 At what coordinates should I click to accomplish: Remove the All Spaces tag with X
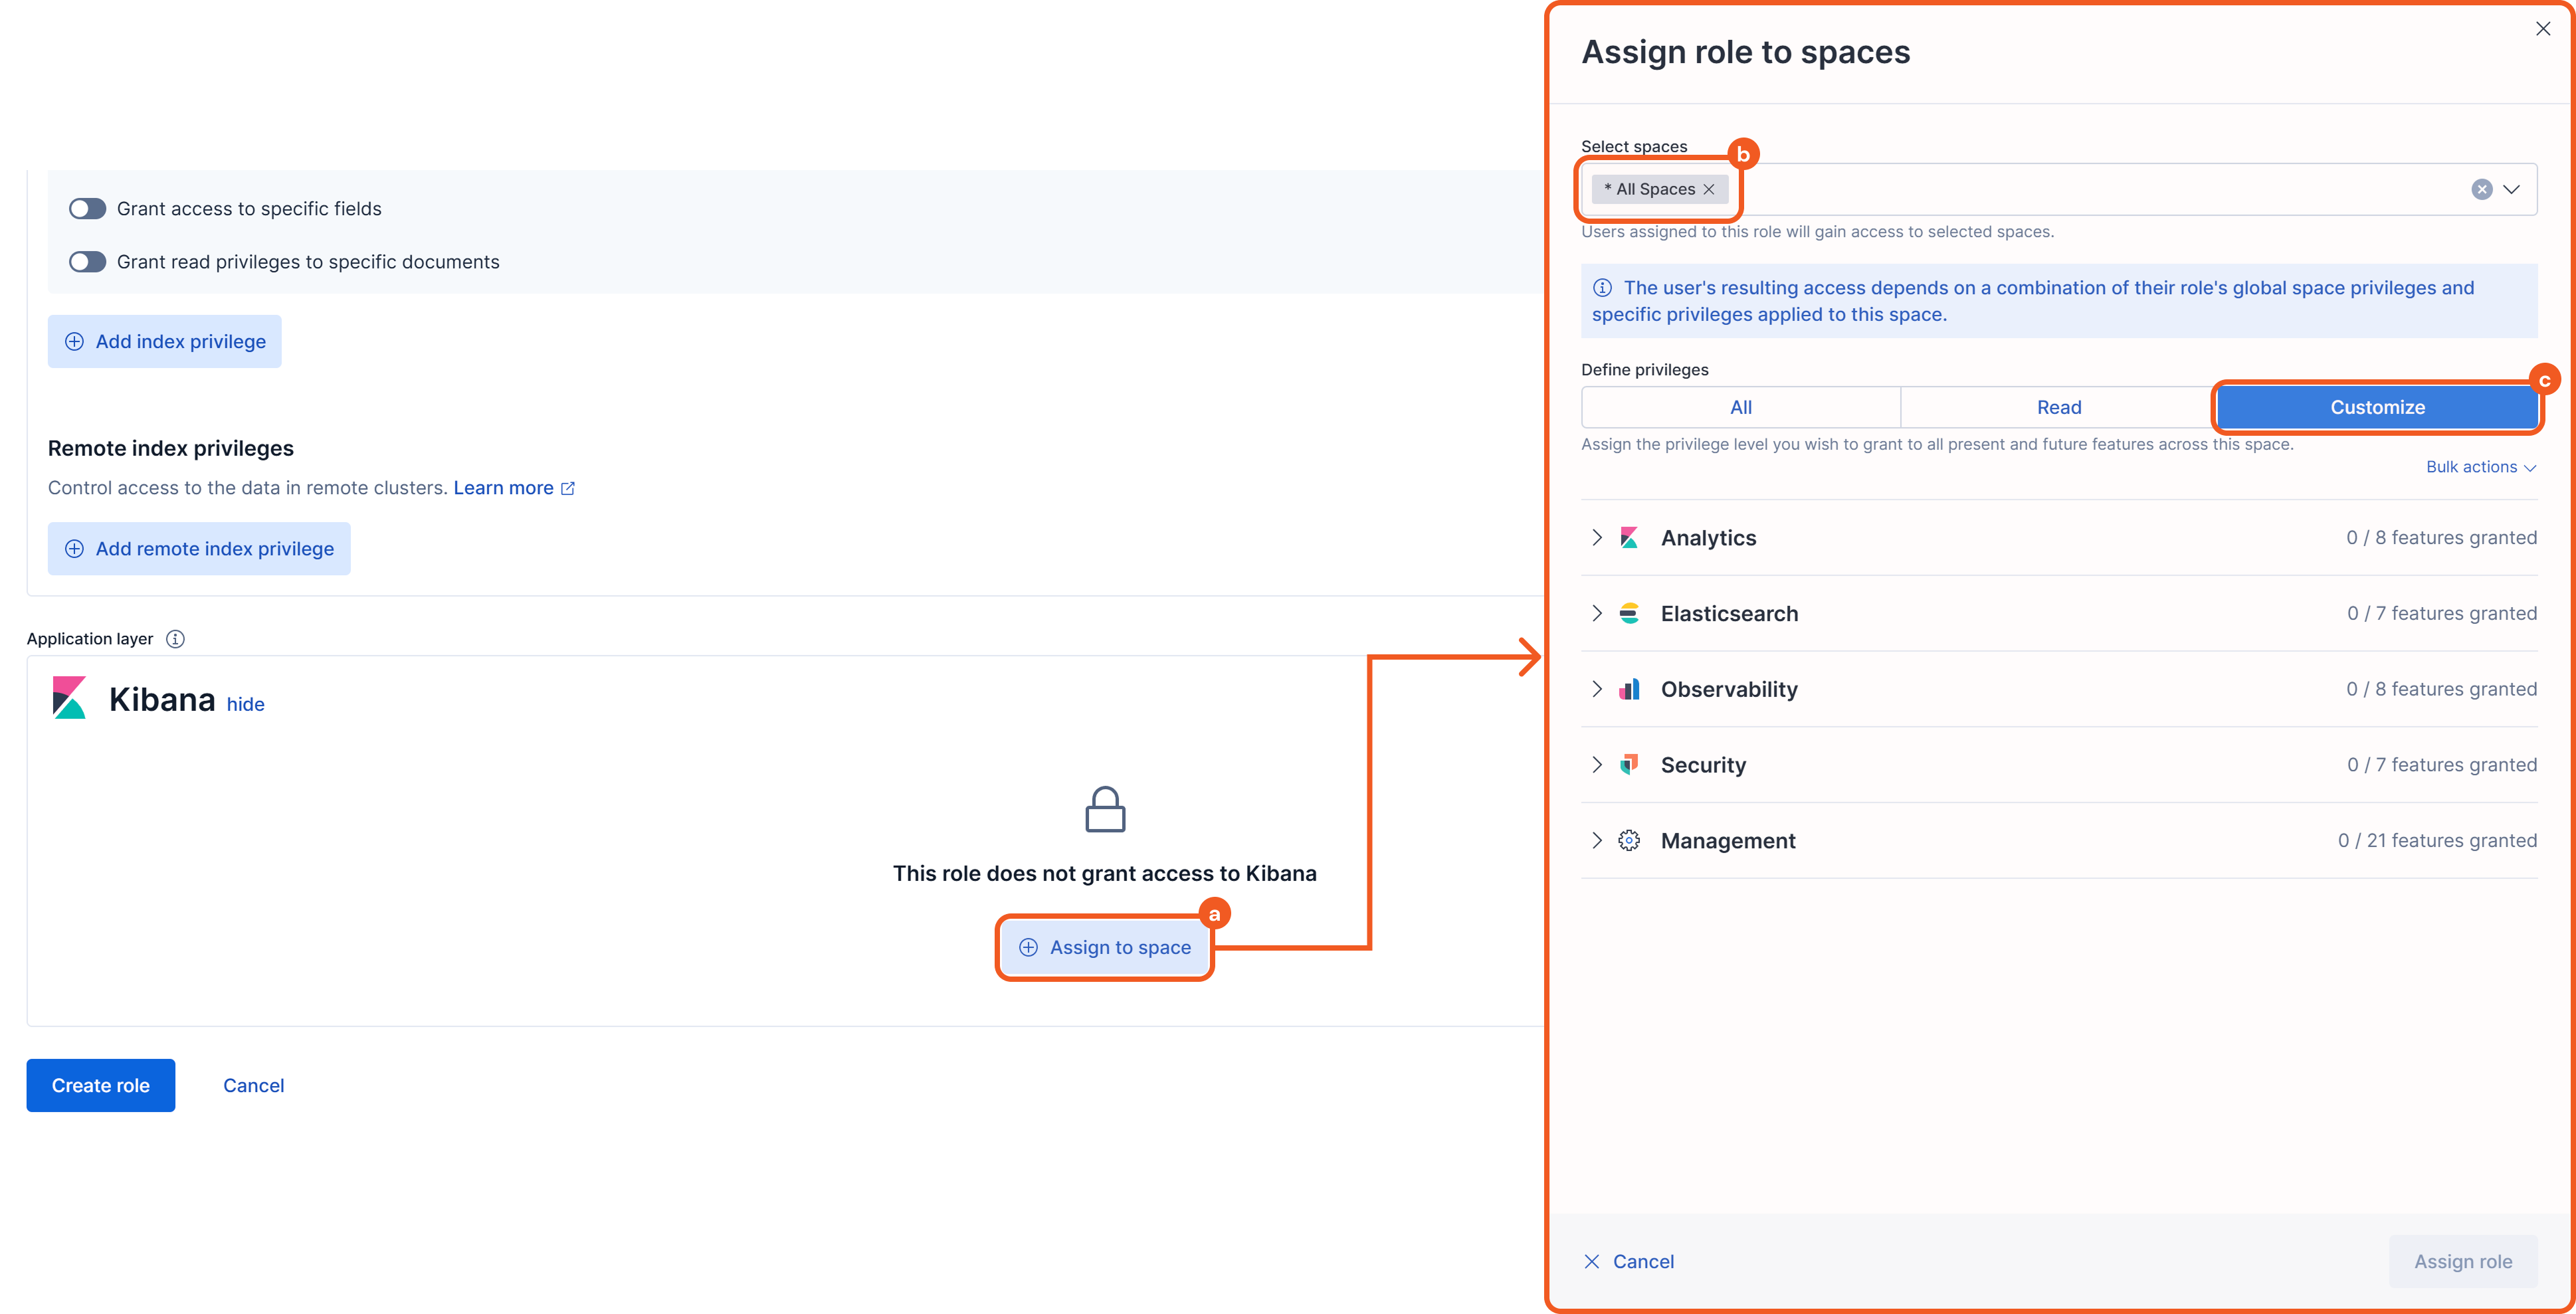(x=1709, y=189)
